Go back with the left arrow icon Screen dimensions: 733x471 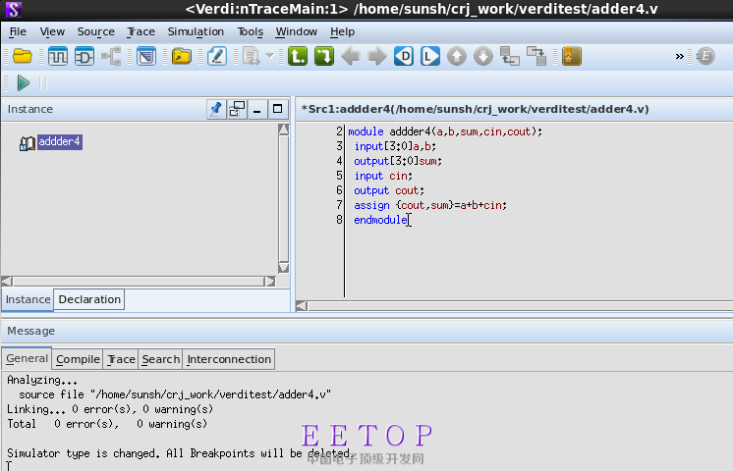coord(351,57)
